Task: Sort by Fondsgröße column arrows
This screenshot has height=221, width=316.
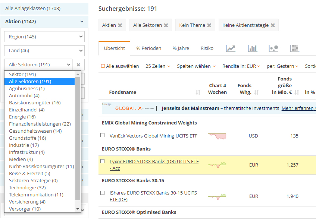Action: (297, 92)
